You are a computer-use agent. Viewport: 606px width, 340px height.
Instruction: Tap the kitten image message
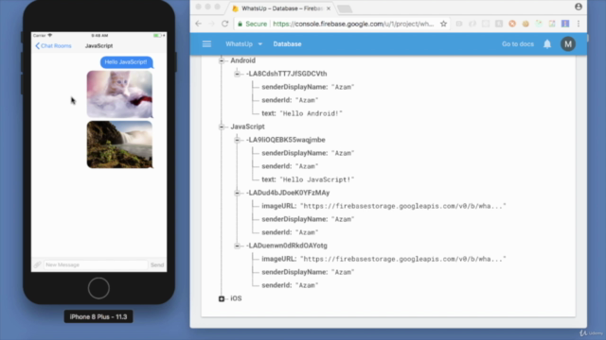tap(119, 94)
